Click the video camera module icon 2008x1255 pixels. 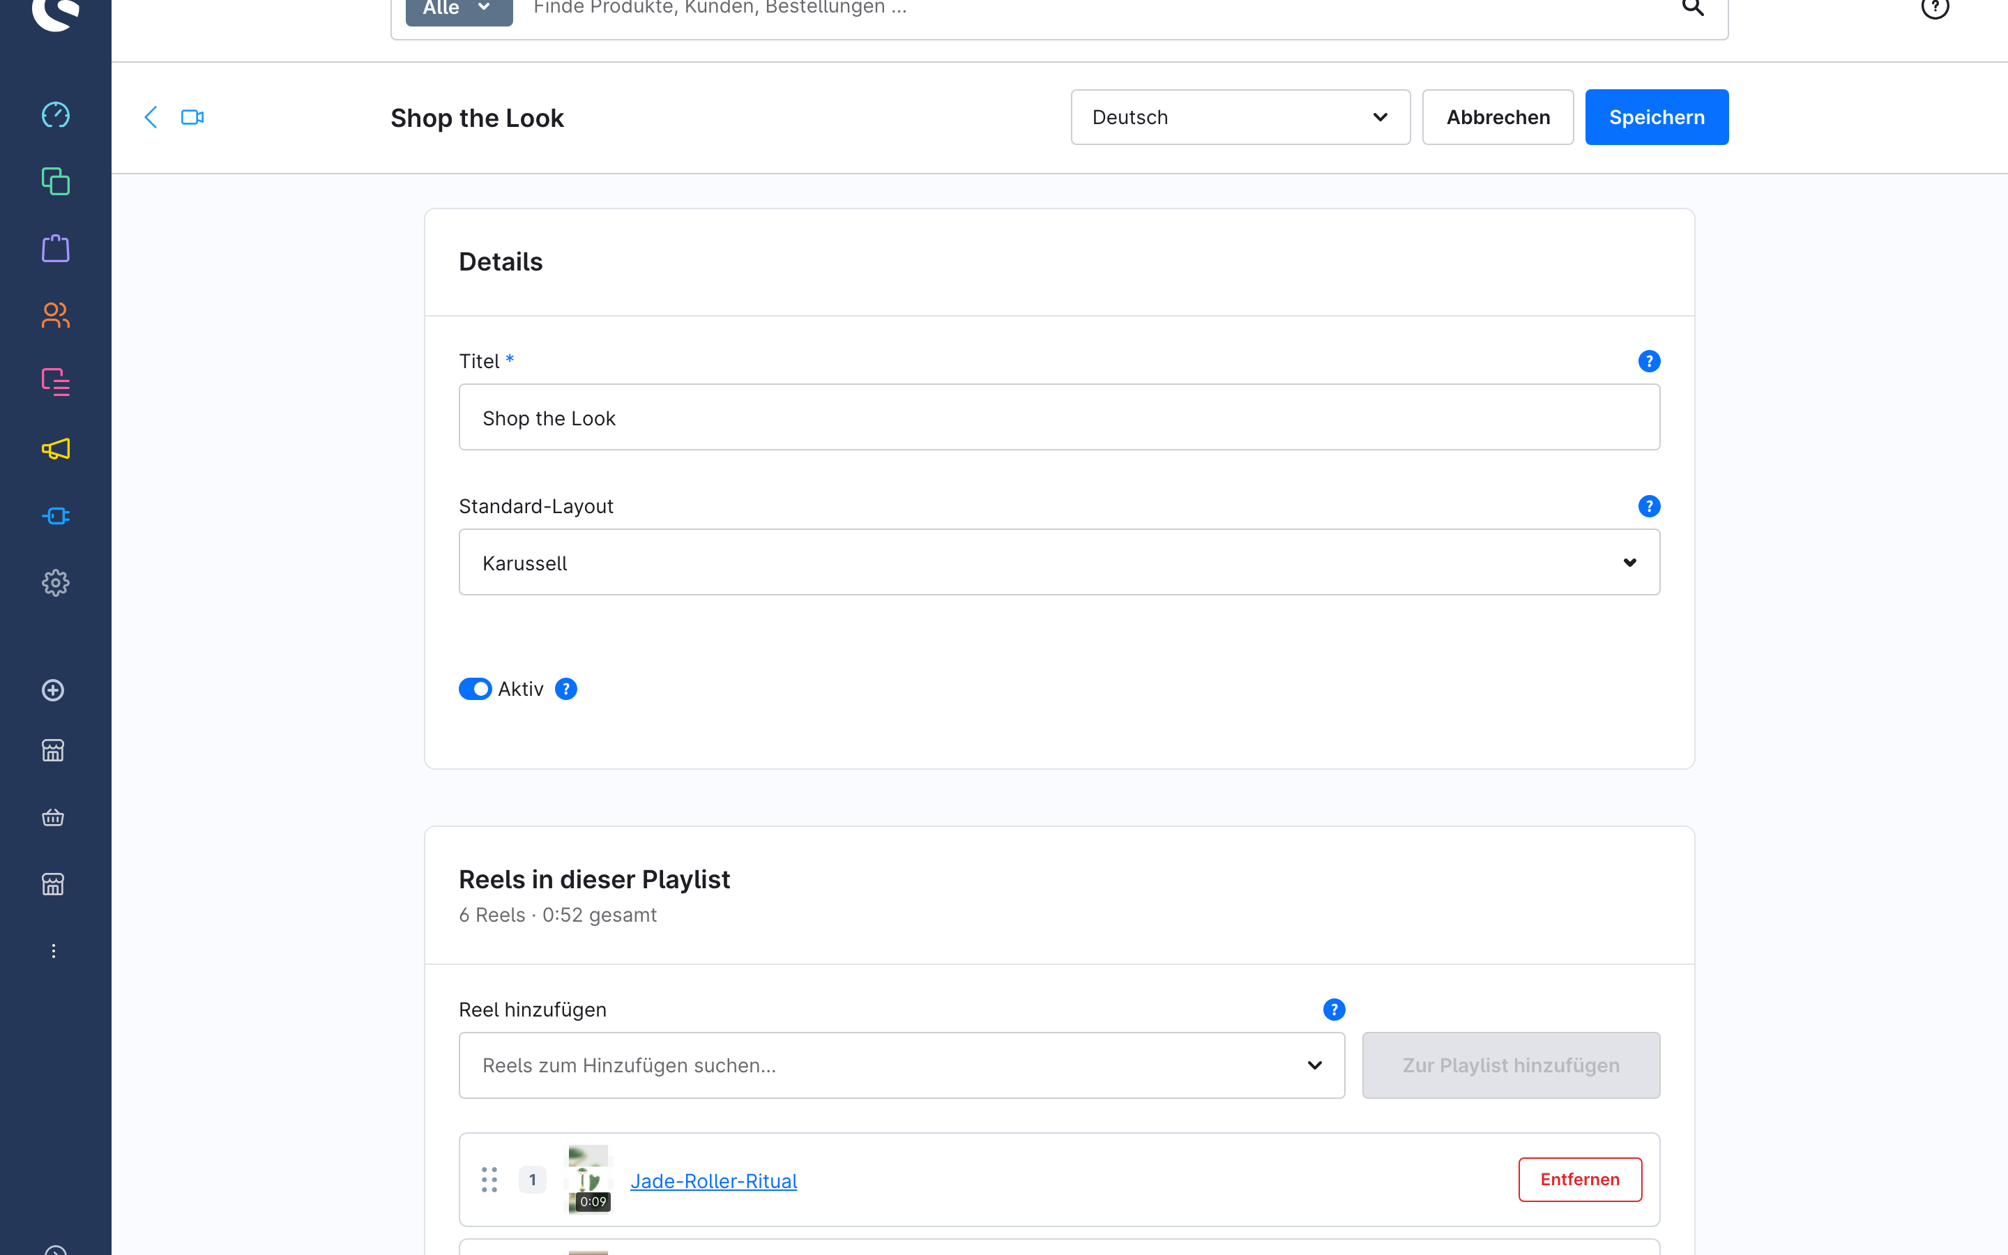coord(192,117)
